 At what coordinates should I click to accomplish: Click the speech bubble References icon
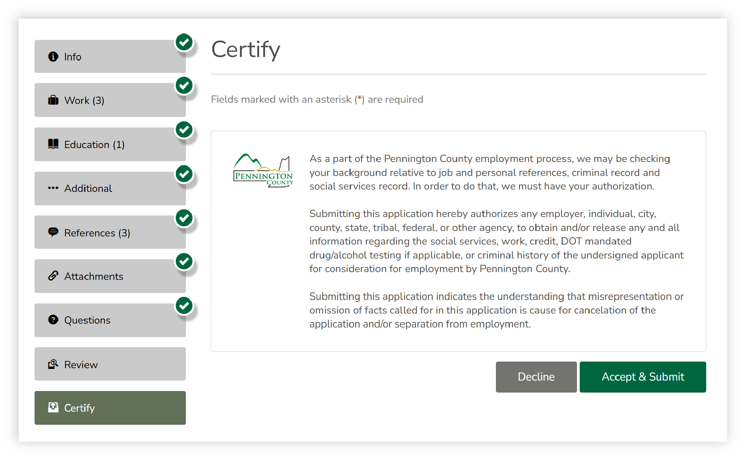pyautogui.click(x=53, y=233)
